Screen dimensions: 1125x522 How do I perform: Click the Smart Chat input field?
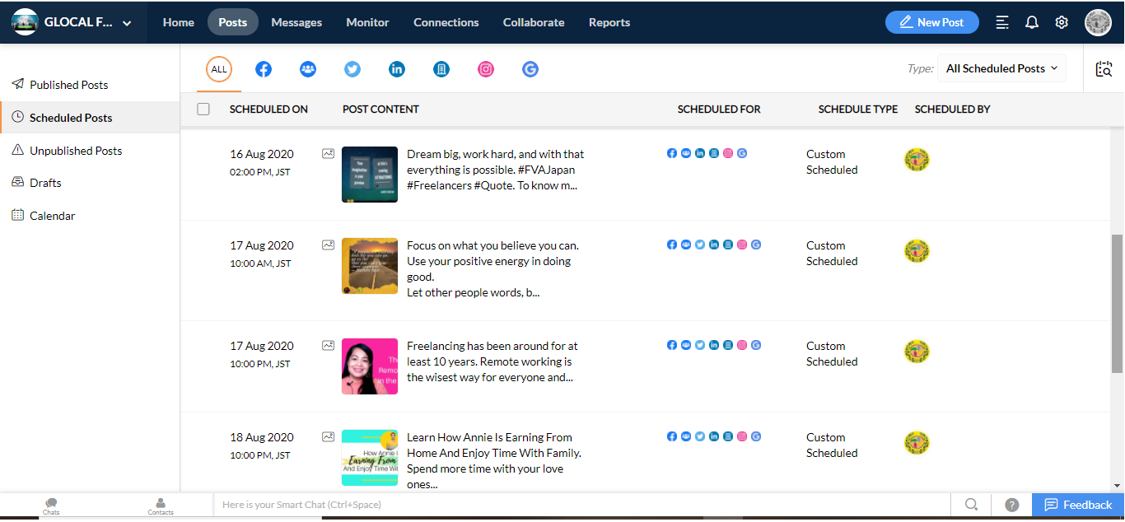click(x=577, y=505)
